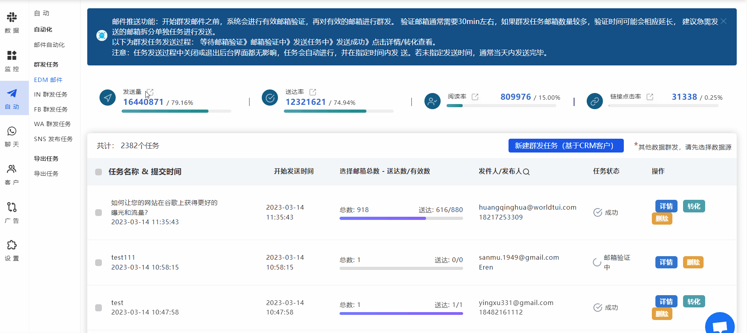Select checkbox for the 10:47:58 test task
The width and height of the screenshot is (747, 333).
[99, 307]
